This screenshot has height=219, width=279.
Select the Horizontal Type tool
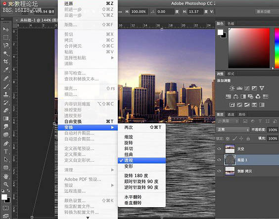[6, 151]
